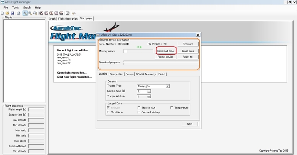Click the Altis device toolbar icon
The image size is (297, 155).
click(x=74, y=13)
